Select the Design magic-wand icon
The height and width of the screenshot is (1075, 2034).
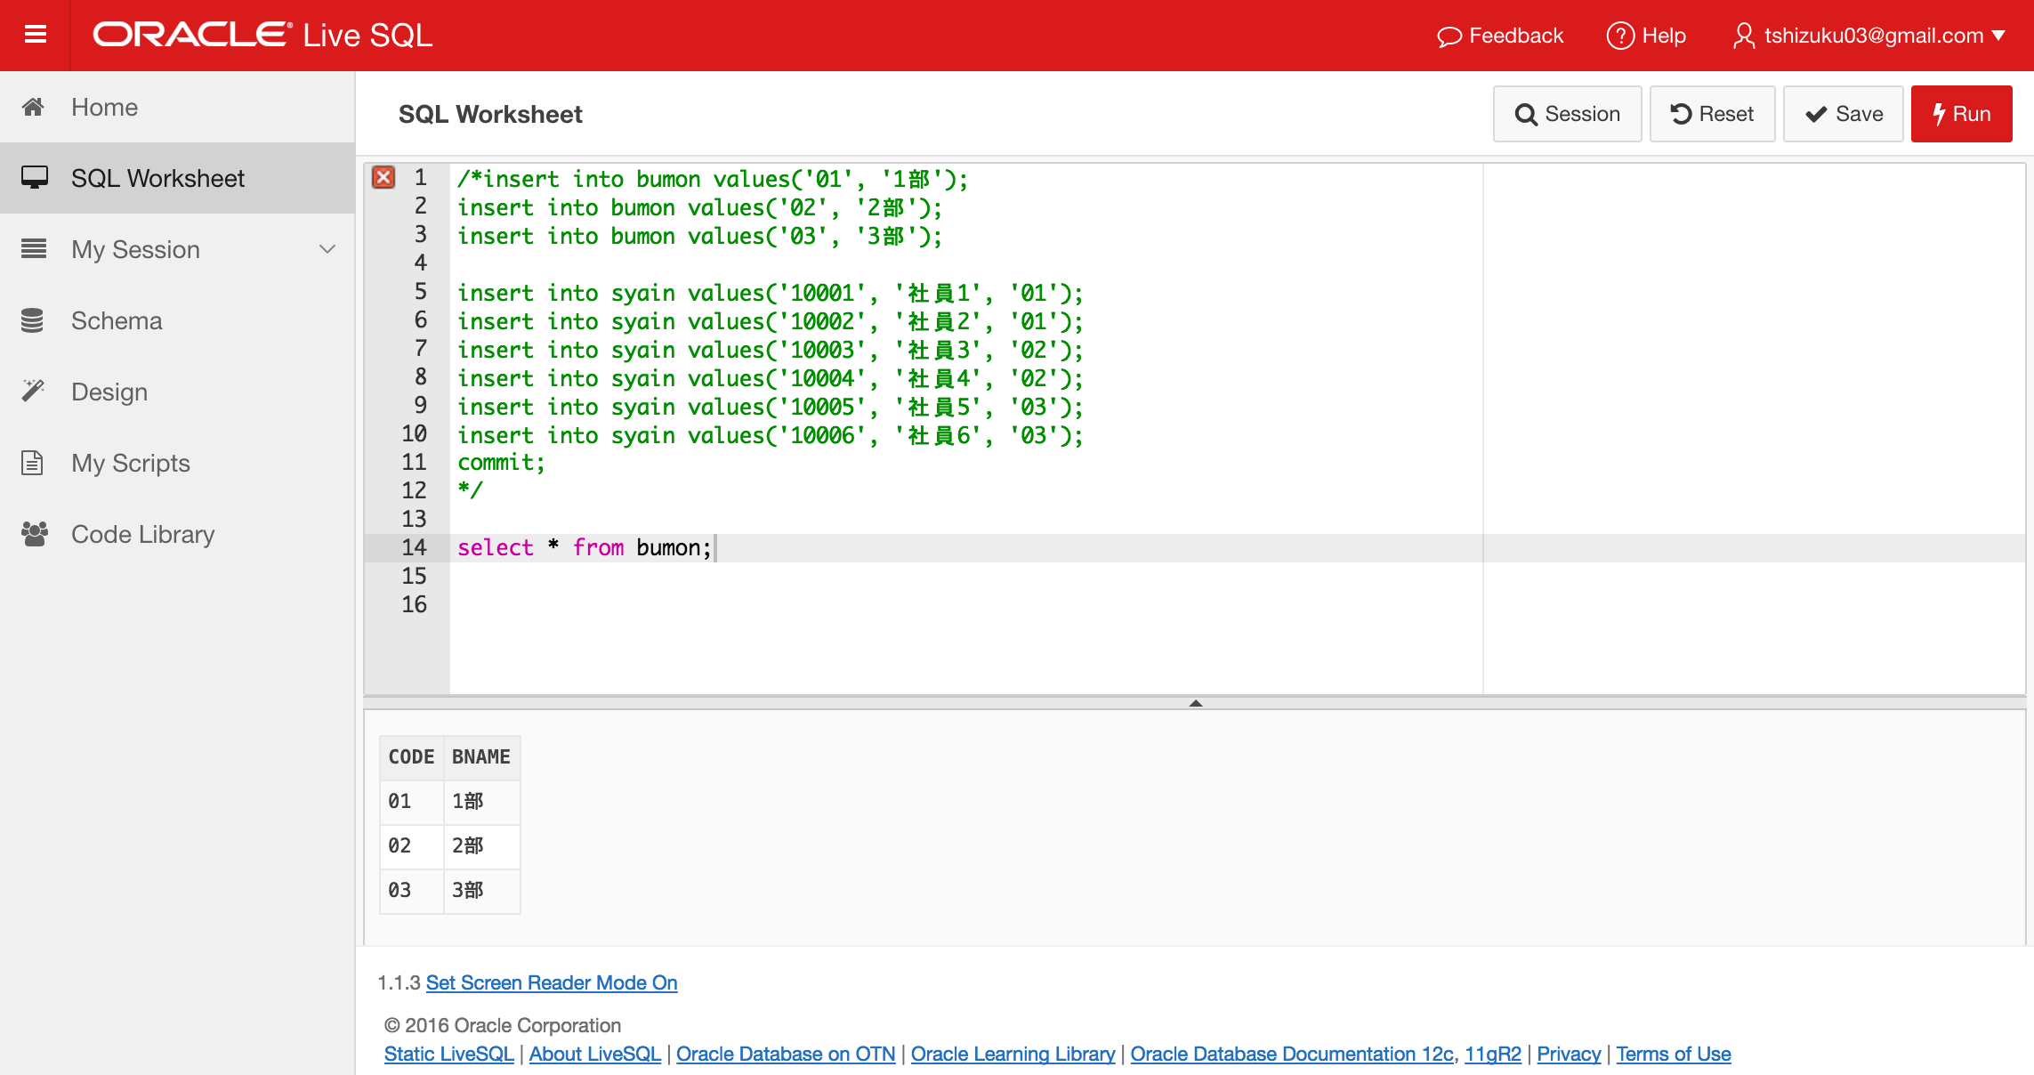34,391
